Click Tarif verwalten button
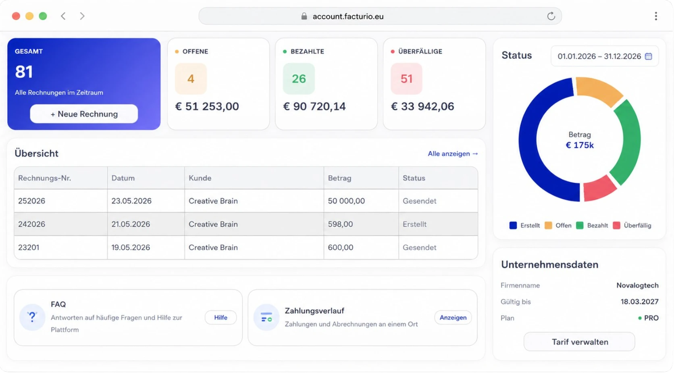Image resolution: width=674 pixels, height=379 pixels. click(580, 342)
